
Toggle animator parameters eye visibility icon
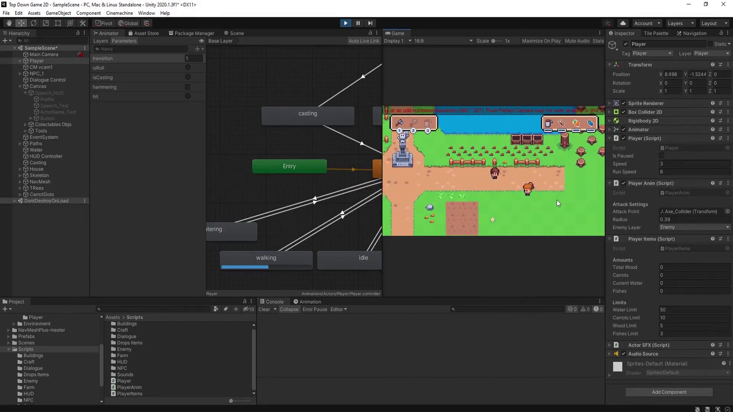pos(201,41)
